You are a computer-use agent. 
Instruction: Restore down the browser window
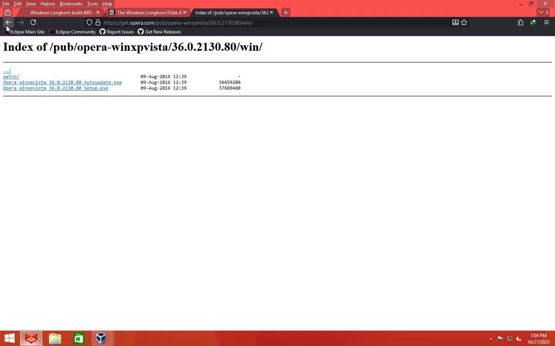pos(531,4)
